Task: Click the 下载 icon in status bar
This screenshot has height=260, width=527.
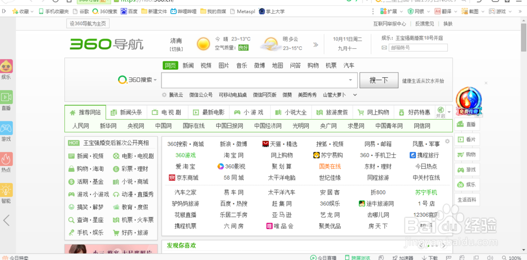Action: (430, 258)
